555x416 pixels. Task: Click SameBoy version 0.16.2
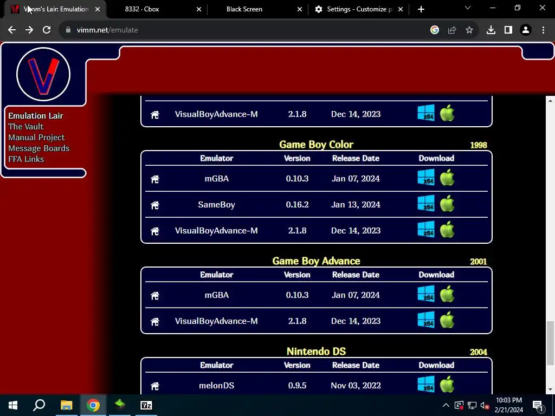click(x=298, y=205)
